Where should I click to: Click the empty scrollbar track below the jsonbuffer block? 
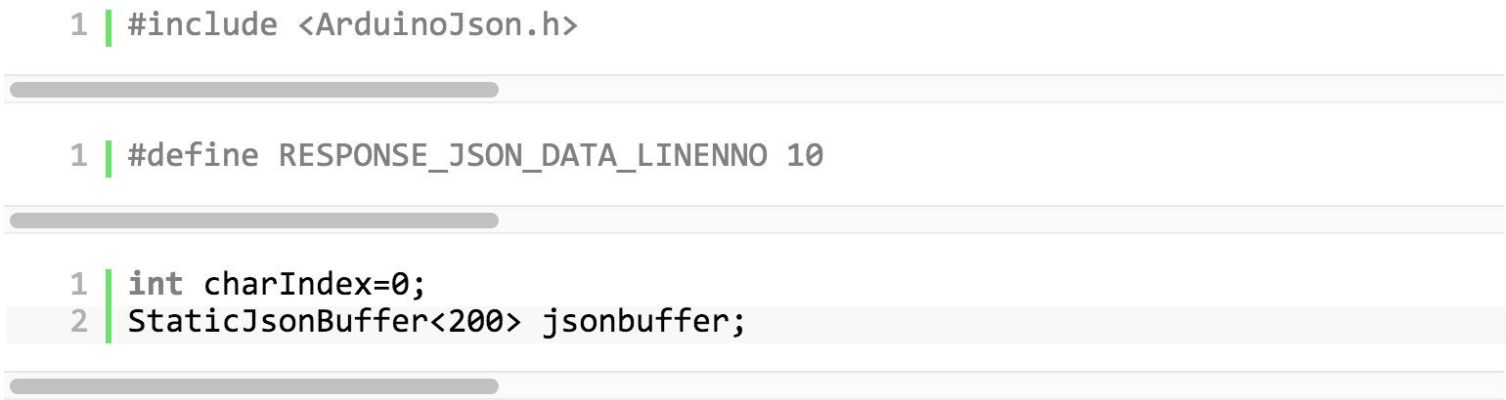pyautogui.click(x=1001, y=386)
